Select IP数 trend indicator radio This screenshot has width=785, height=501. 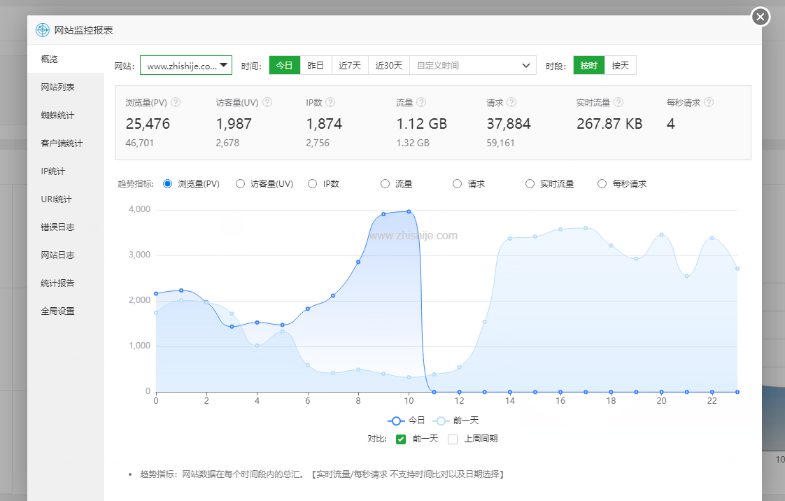pyautogui.click(x=313, y=184)
